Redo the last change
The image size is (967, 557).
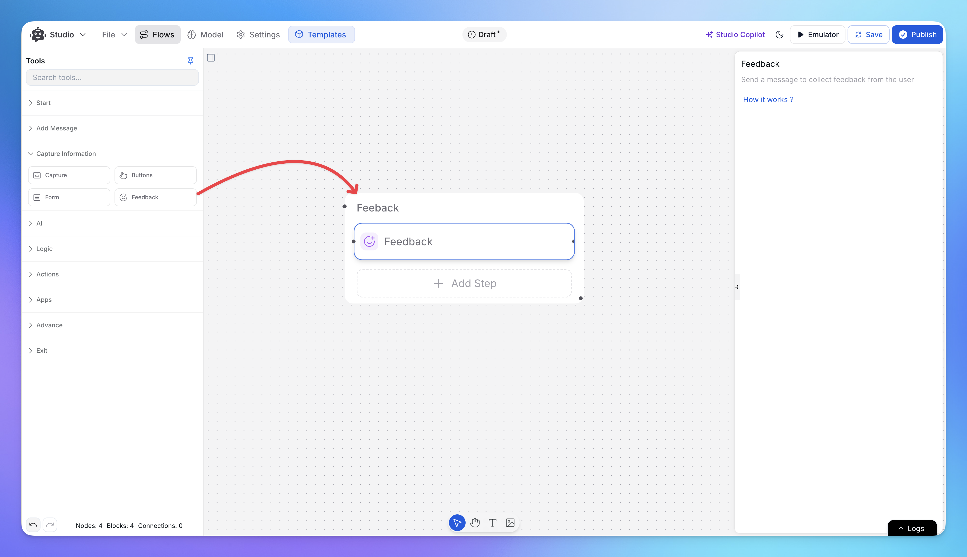[50, 525]
